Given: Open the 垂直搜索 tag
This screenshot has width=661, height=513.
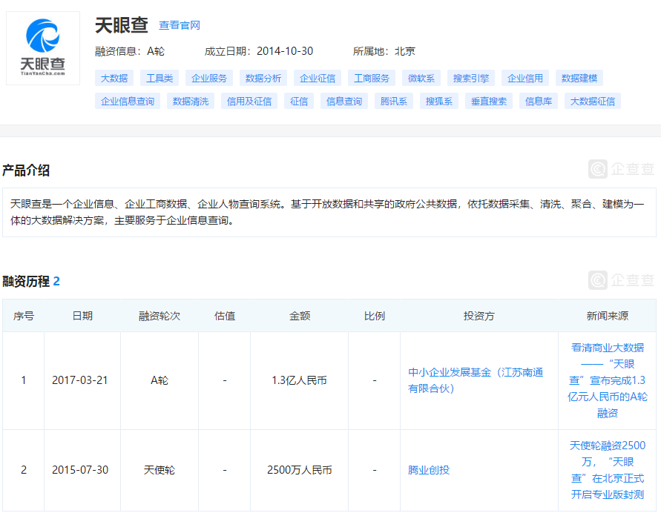Looking at the screenshot, I should [x=489, y=101].
